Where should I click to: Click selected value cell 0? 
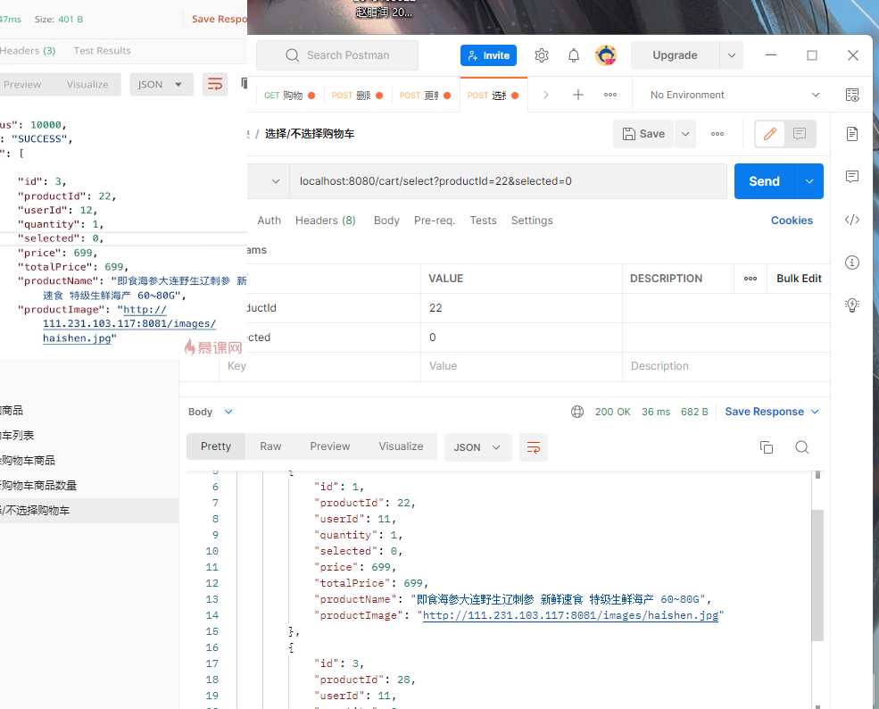click(521, 338)
